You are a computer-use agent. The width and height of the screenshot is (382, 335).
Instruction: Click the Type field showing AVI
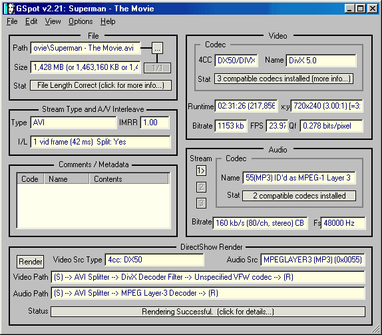[x=73, y=123]
